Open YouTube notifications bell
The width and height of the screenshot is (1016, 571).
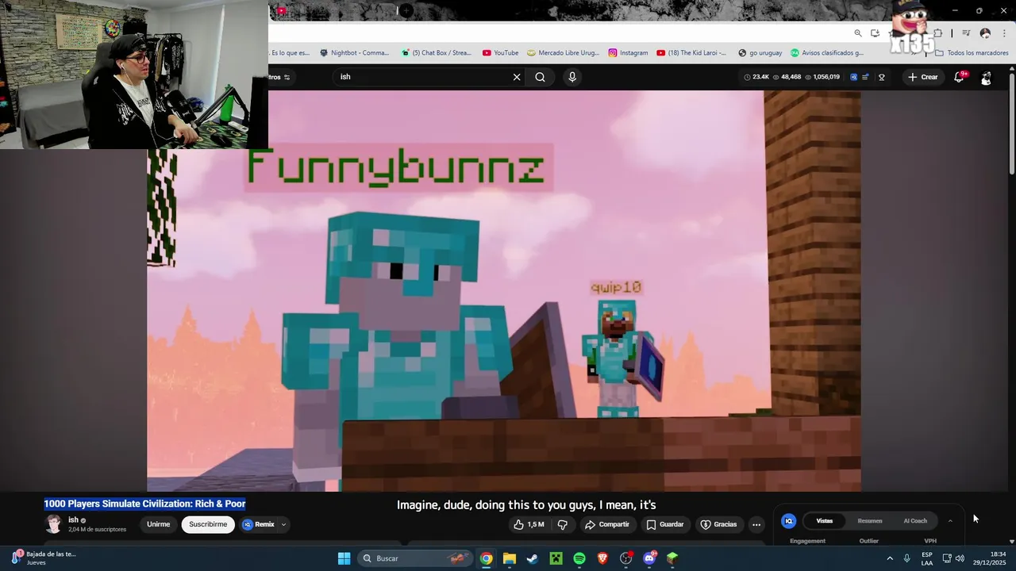click(x=960, y=77)
